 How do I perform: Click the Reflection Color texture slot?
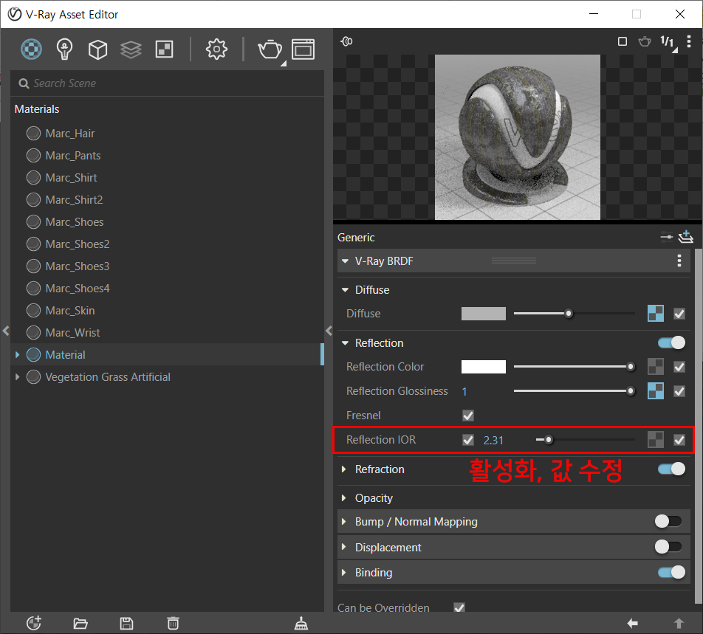click(656, 367)
